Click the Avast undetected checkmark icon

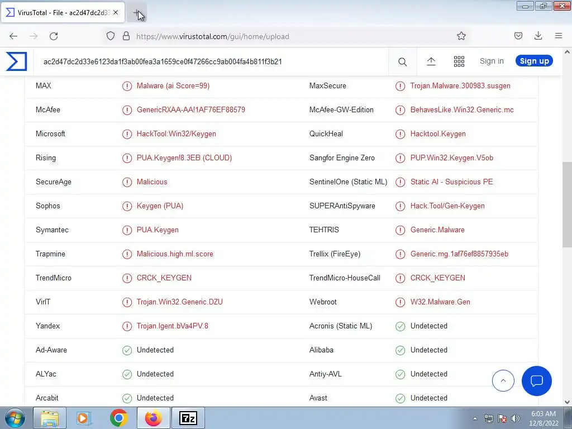click(400, 398)
